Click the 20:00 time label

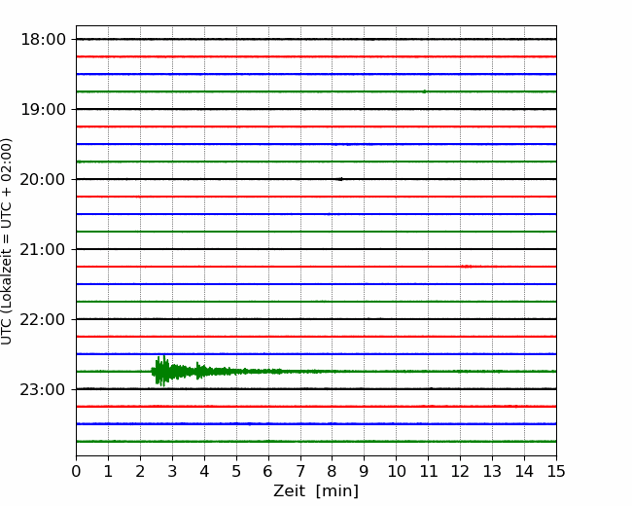43,180
